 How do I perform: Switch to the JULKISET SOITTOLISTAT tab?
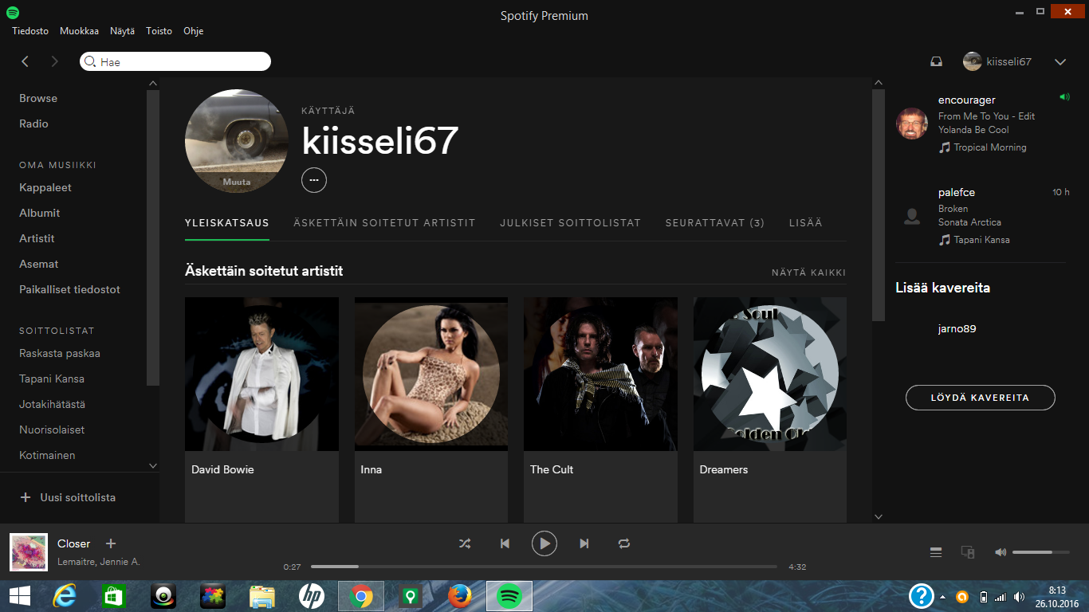point(570,223)
